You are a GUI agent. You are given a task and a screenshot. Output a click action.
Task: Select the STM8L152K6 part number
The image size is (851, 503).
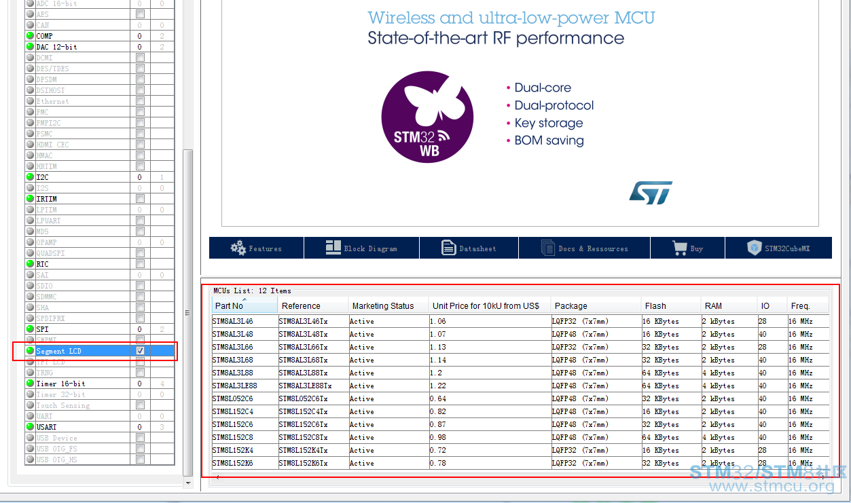pyautogui.click(x=232, y=463)
